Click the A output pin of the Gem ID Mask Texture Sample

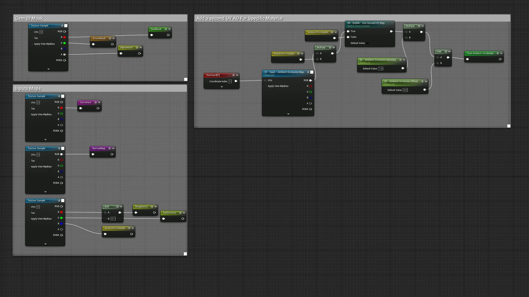(64, 55)
